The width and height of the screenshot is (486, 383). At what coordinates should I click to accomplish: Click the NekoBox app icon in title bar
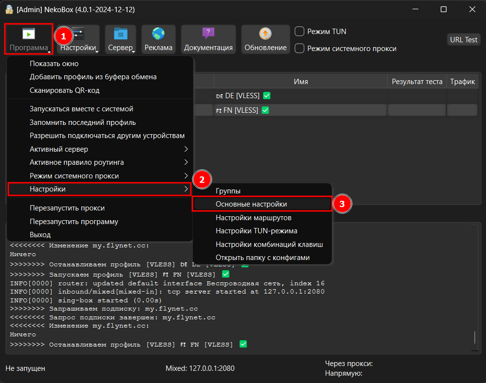click(x=8, y=10)
